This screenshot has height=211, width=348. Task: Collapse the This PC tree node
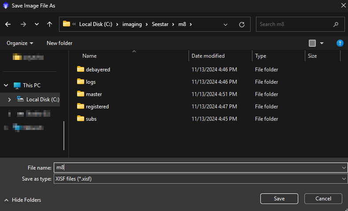click(6, 85)
